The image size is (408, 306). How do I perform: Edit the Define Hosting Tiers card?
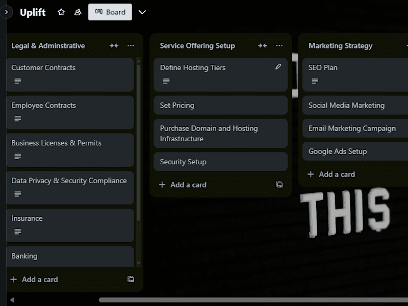(278, 67)
